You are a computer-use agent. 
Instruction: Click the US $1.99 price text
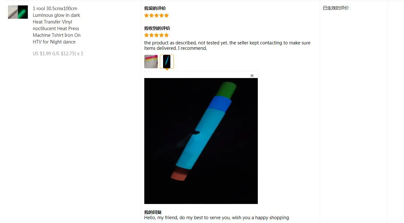click(42, 54)
